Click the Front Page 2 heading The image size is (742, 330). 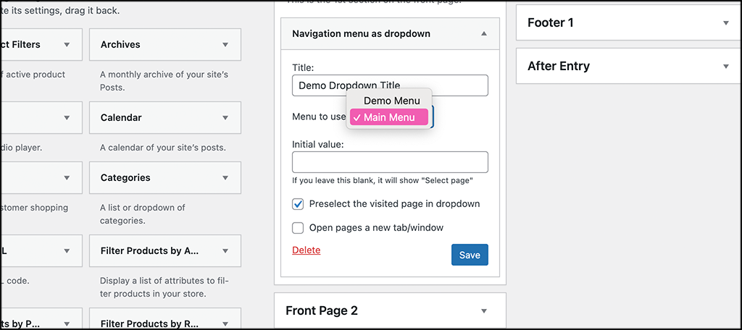tap(322, 310)
